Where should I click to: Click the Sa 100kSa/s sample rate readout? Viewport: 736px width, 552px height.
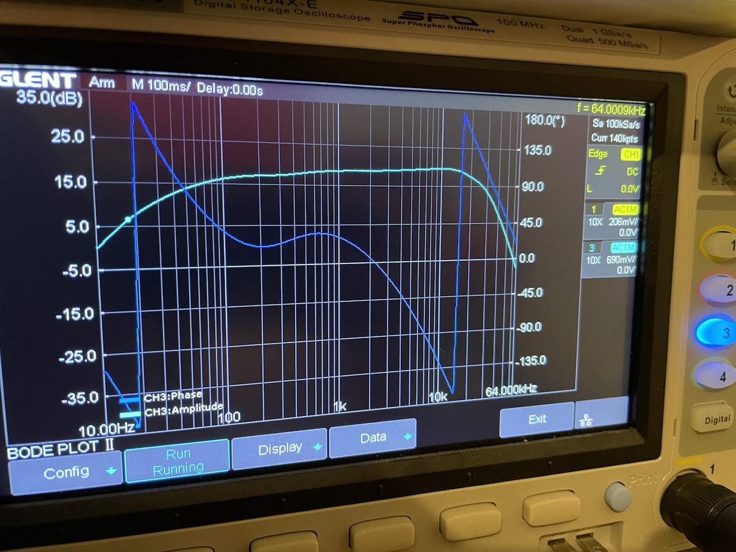click(616, 124)
